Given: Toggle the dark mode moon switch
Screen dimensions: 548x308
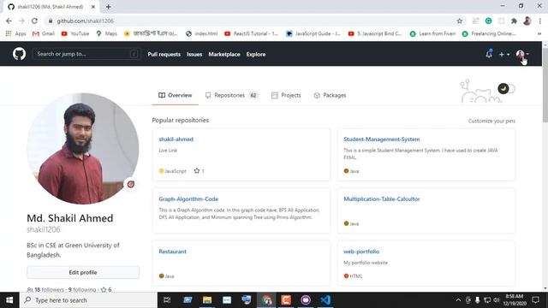Looking at the screenshot, I should (506, 89).
